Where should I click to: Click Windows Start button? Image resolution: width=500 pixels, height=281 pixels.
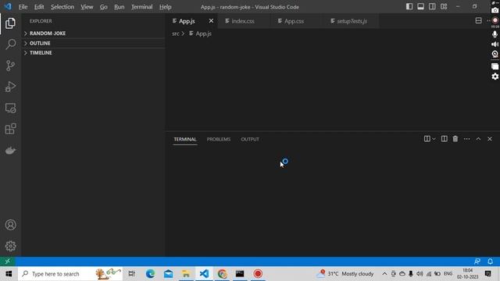(x=9, y=274)
